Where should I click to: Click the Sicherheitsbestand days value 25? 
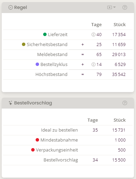(99, 45)
